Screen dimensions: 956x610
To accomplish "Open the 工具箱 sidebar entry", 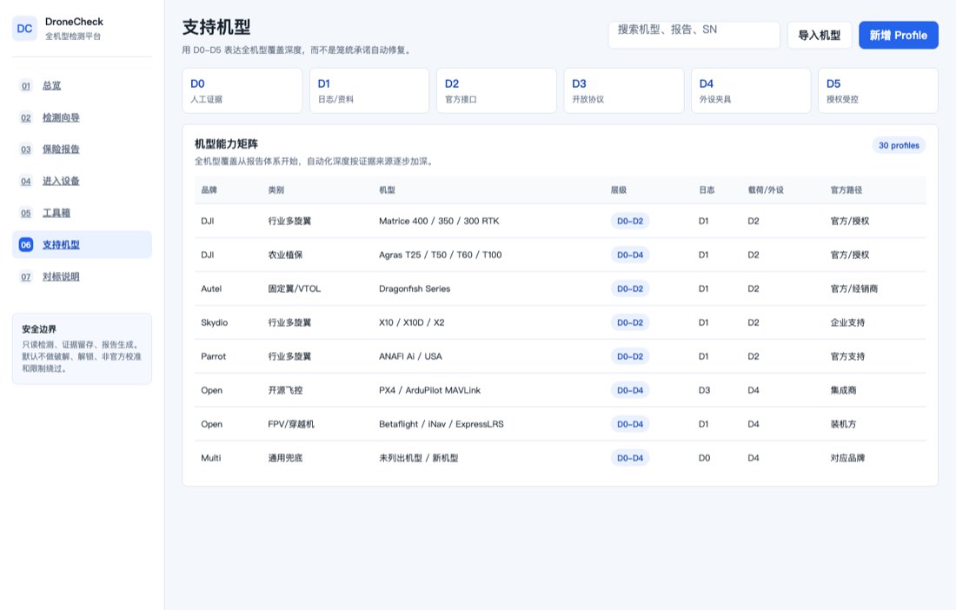I will pos(82,213).
